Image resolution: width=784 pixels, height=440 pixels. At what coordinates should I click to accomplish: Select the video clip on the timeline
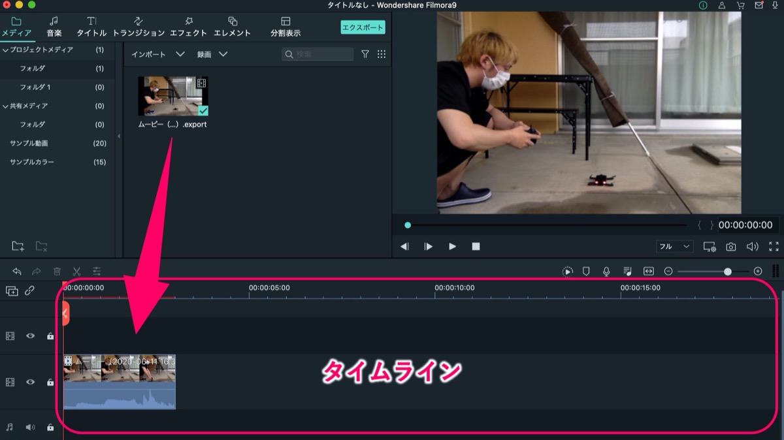120,382
